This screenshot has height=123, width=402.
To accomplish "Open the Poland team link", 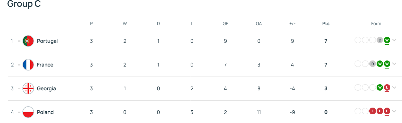I will (45, 112).
